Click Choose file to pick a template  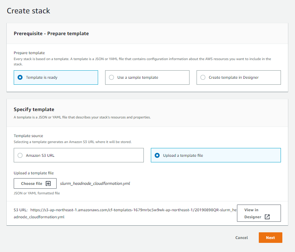(35, 183)
